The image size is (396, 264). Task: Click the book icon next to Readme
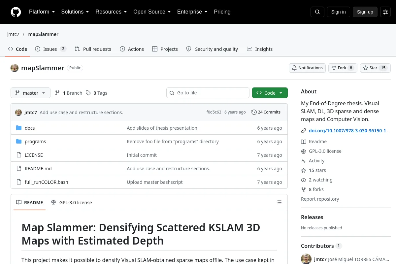(304, 142)
